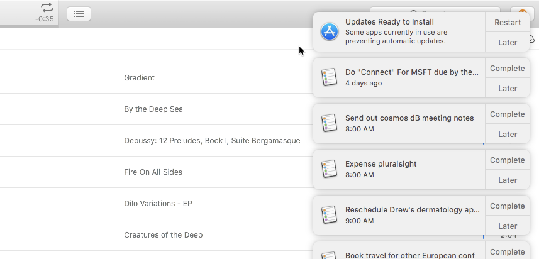This screenshot has width=539, height=259.
Task: Select Debussy: 12 Preludes row
Action: (x=212, y=141)
